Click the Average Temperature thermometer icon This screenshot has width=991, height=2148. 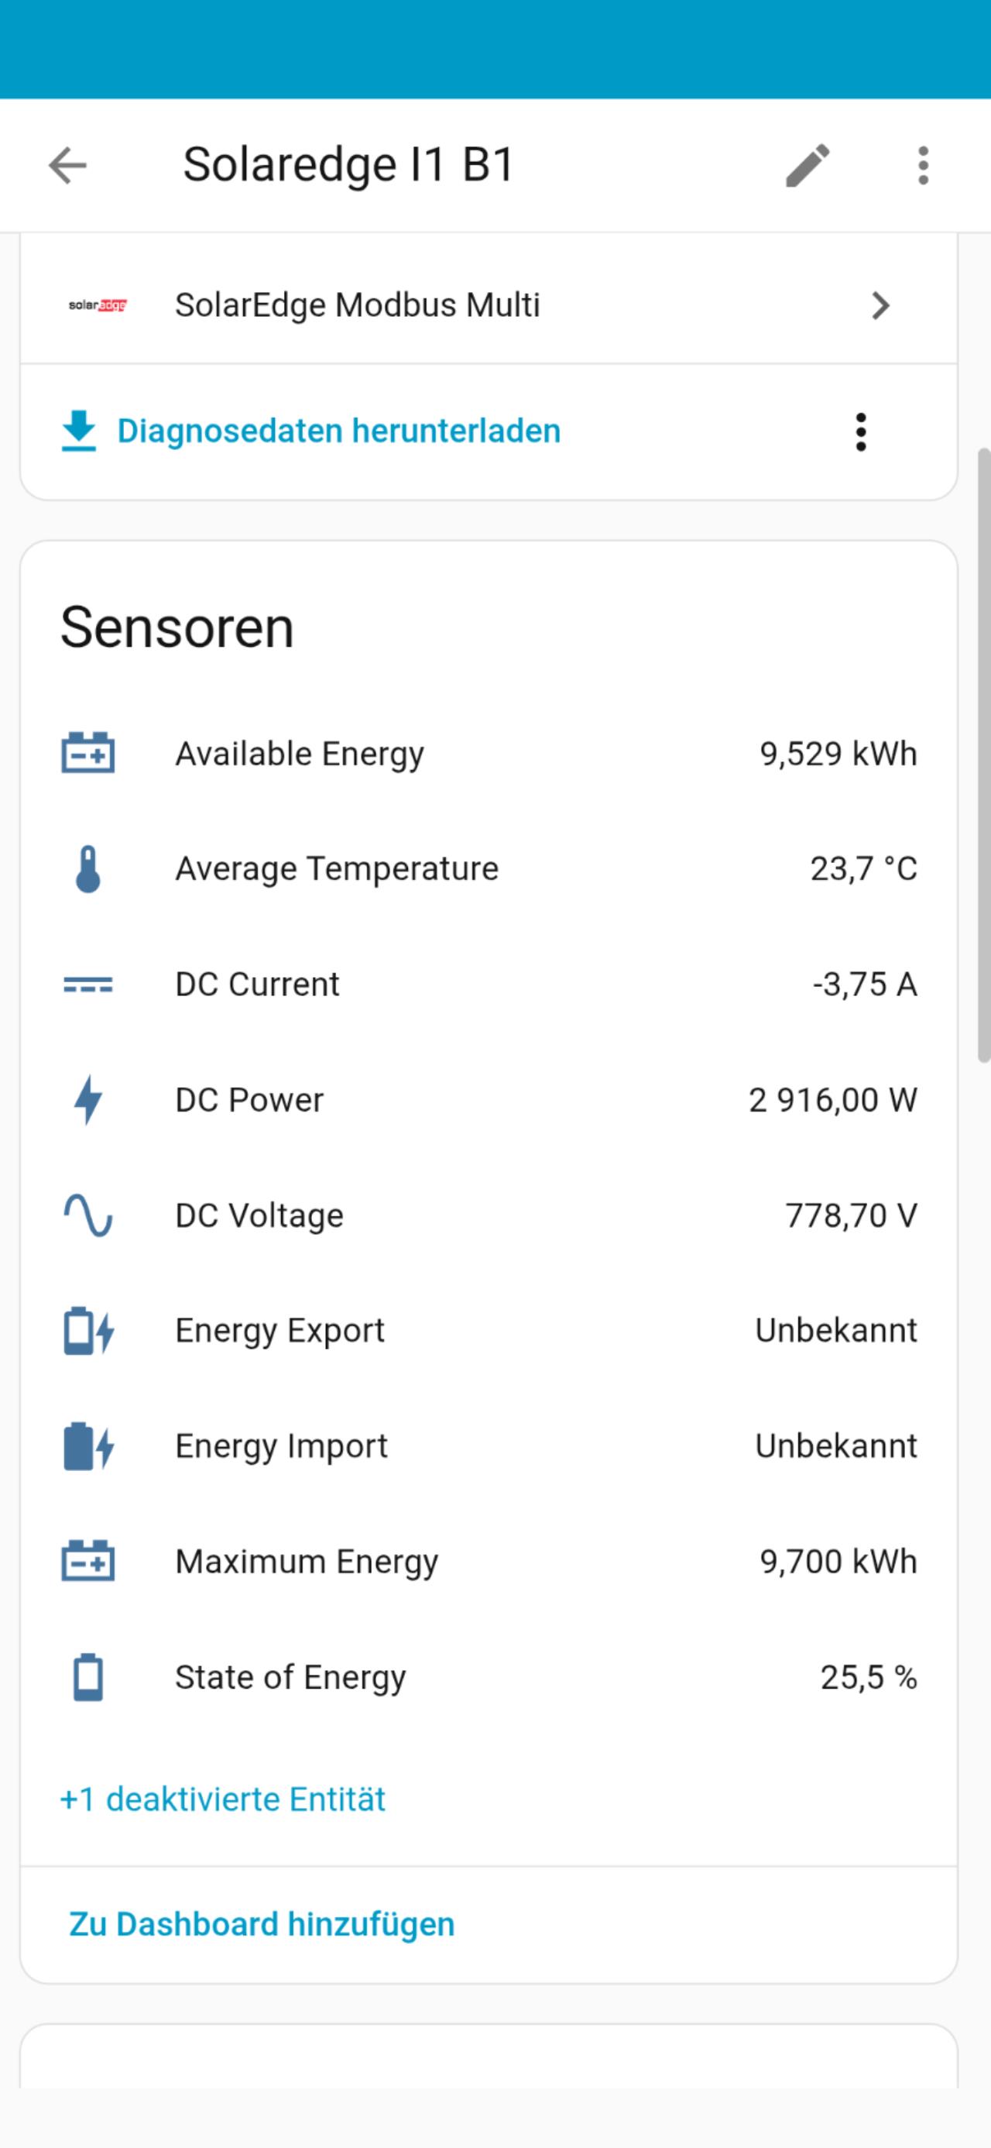87,869
